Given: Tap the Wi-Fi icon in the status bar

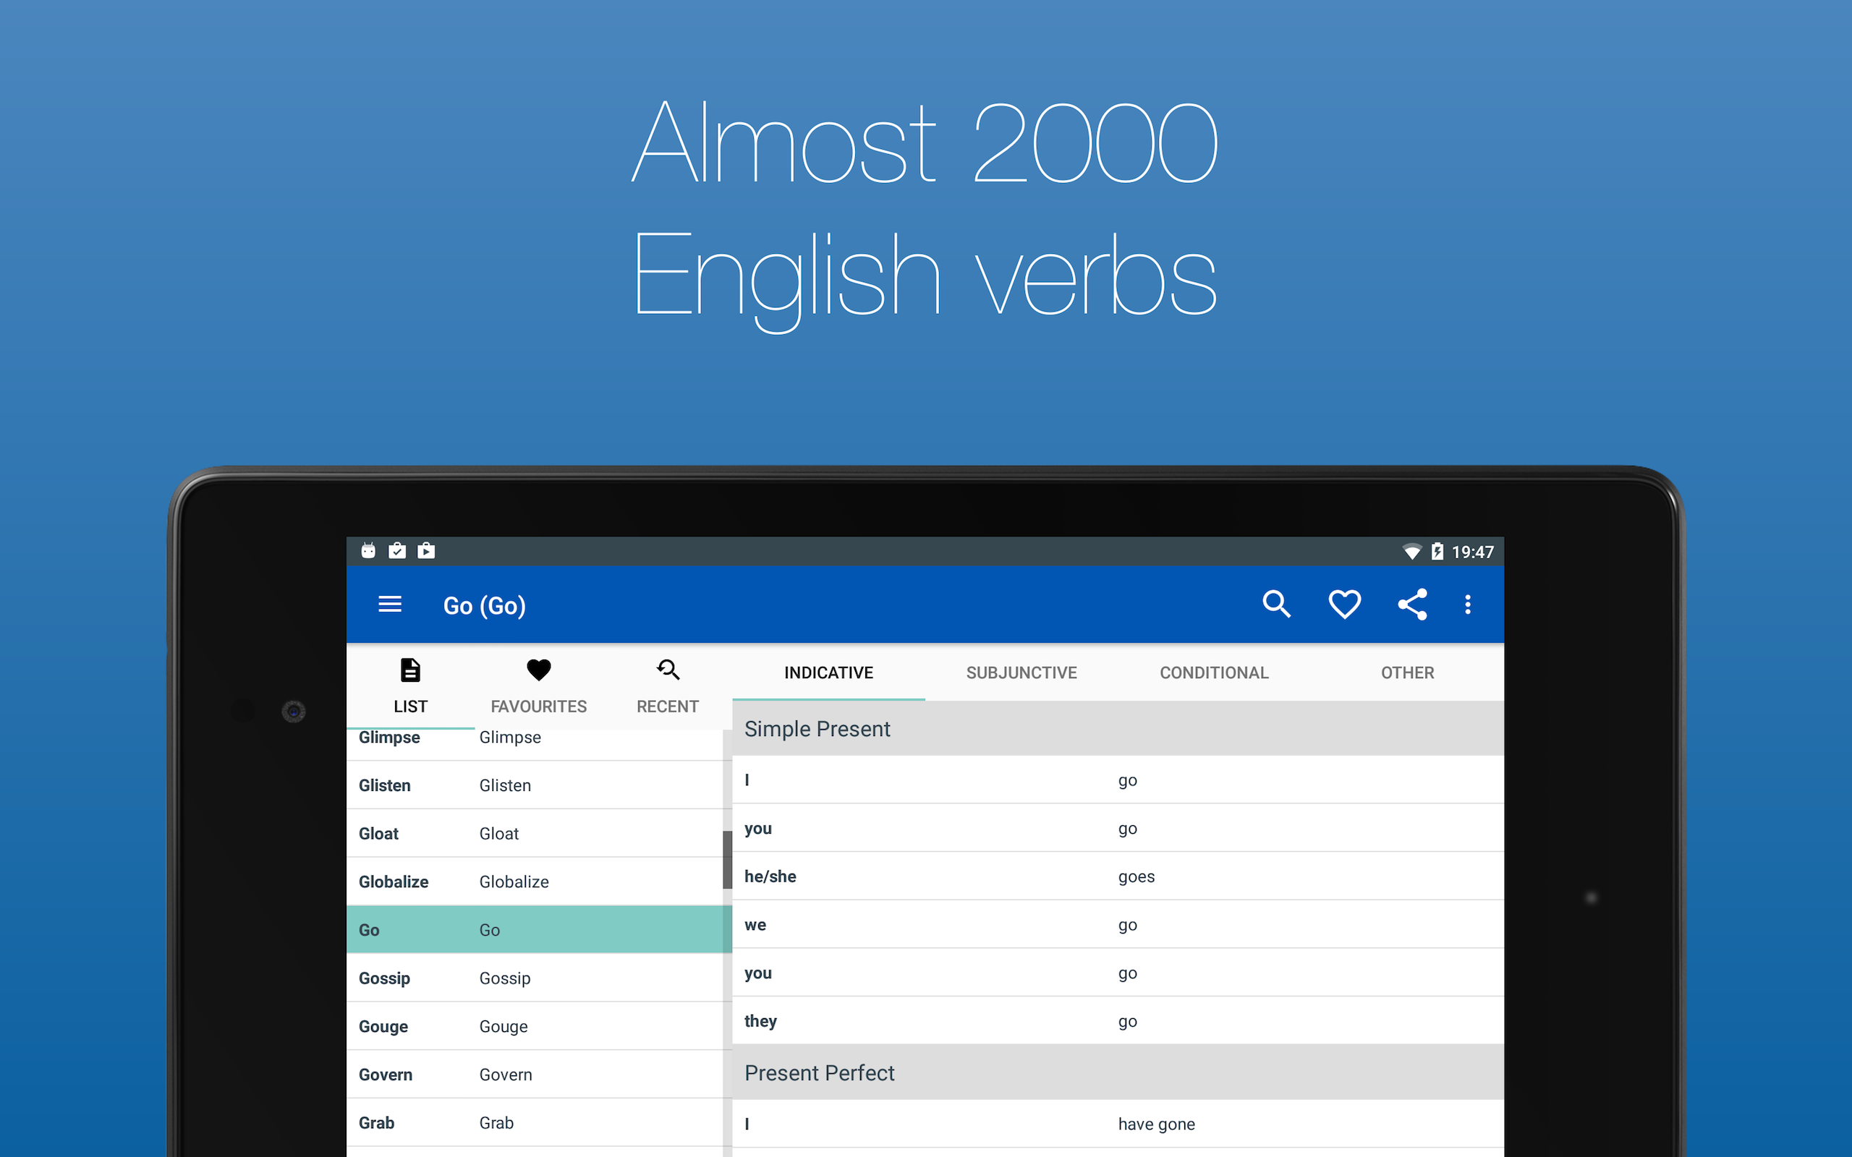Looking at the screenshot, I should pos(1412,551).
